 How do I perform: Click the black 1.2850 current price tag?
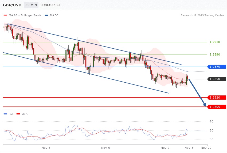coord(217,79)
